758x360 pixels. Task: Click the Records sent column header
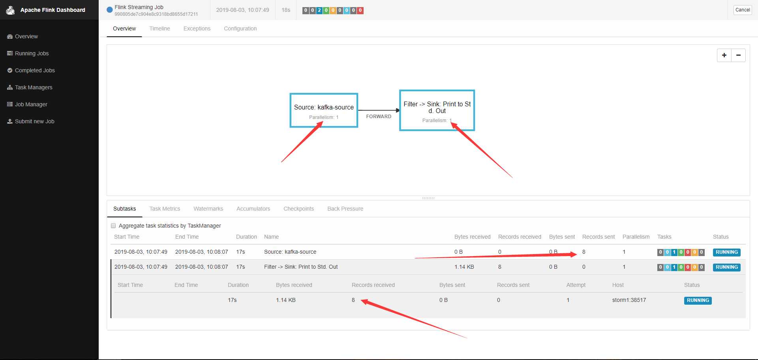(599, 237)
